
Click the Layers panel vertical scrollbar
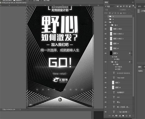coord(133,56)
